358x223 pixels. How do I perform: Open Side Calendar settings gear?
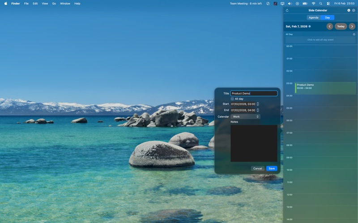tap(354, 10)
